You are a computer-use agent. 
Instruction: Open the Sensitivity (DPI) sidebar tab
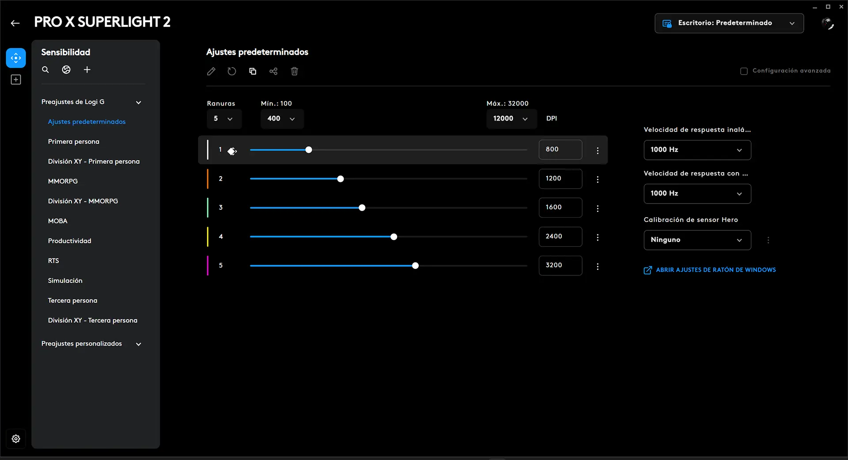(16, 58)
